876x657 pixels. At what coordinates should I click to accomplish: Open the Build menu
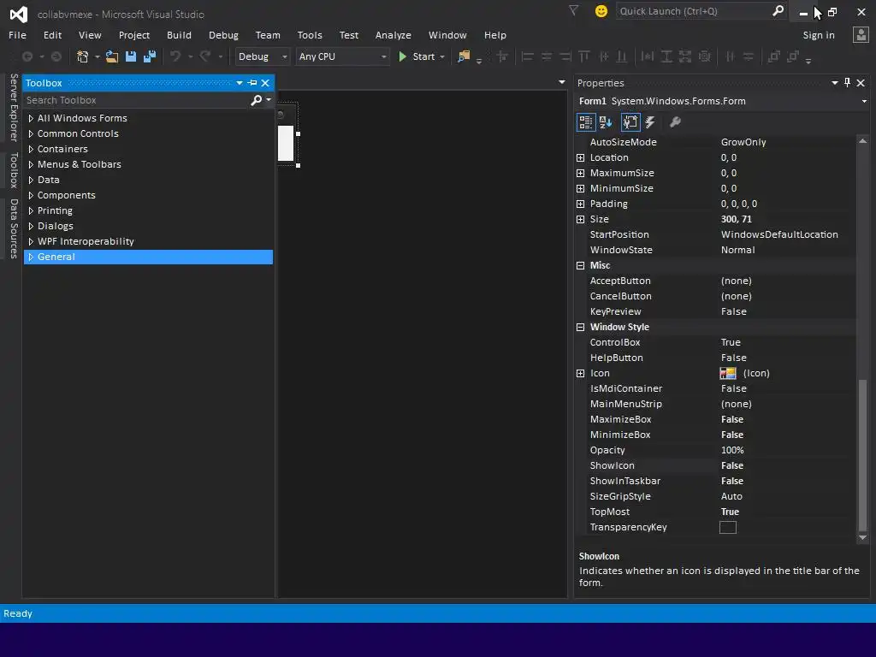click(x=179, y=34)
